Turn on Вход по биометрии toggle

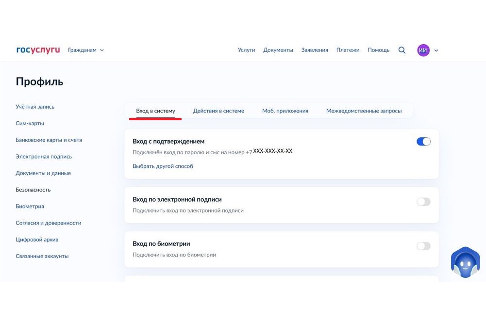pyautogui.click(x=423, y=246)
